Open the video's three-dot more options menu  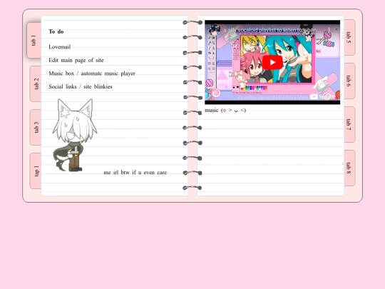(x=329, y=30)
